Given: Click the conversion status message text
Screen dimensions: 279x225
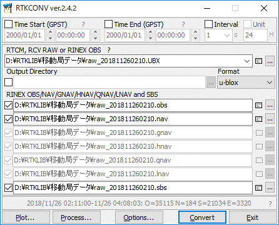Looking at the screenshot, I should pyautogui.click(x=139, y=203).
